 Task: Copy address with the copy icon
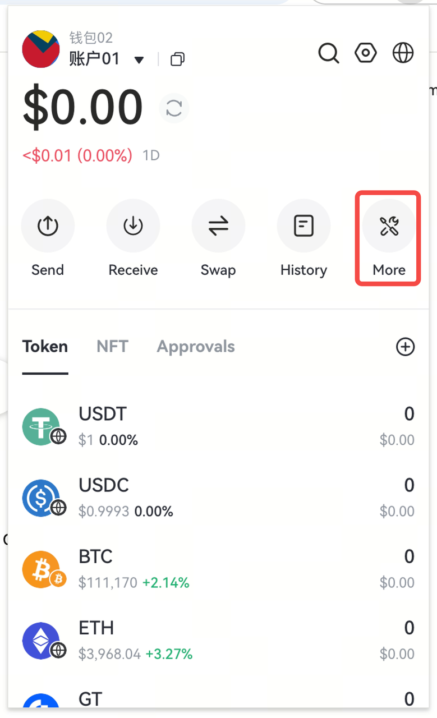(x=177, y=59)
